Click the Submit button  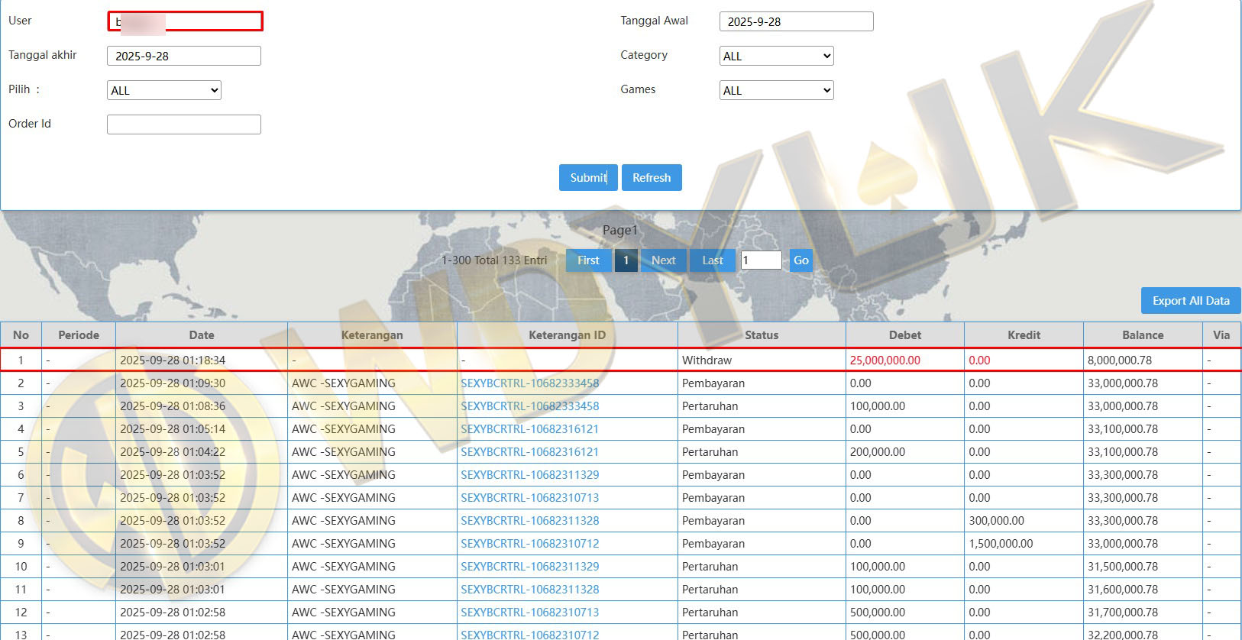pyautogui.click(x=587, y=178)
